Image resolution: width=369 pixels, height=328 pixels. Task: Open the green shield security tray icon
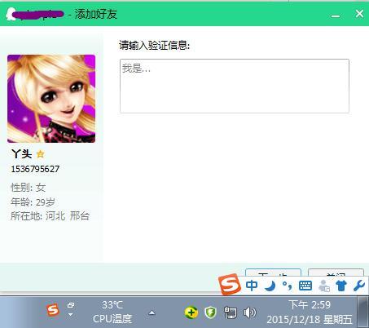coord(210,312)
